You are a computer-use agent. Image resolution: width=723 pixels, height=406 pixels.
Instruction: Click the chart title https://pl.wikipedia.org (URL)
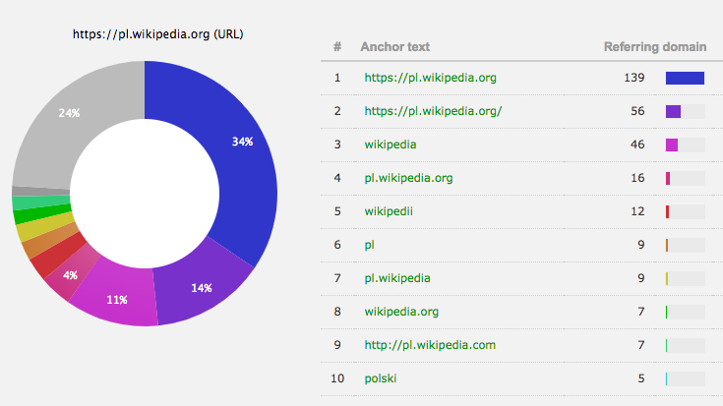[158, 34]
